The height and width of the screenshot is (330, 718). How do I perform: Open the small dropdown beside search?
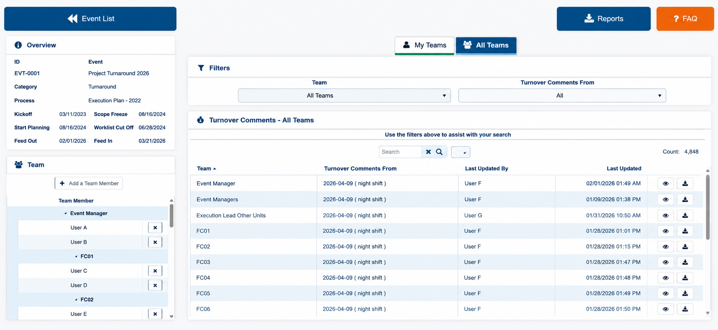click(461, 152)
